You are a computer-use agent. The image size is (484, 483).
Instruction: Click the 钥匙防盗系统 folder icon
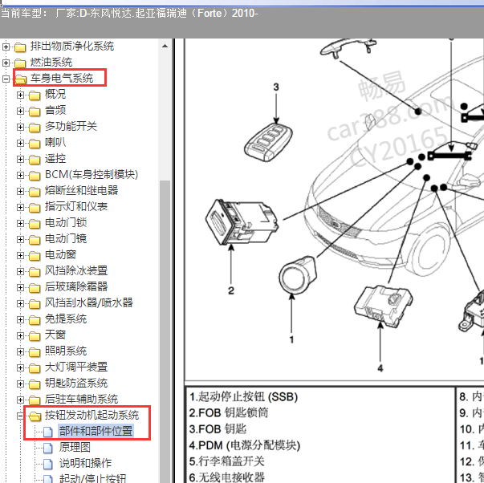click(35, 384)
